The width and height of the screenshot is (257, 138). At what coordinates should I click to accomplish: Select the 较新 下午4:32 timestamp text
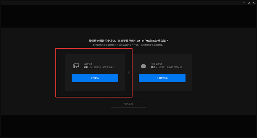(x=99, y=67)
